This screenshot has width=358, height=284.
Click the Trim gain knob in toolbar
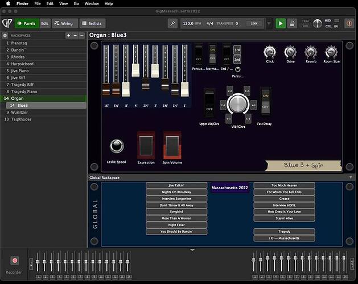coord(318,23)
